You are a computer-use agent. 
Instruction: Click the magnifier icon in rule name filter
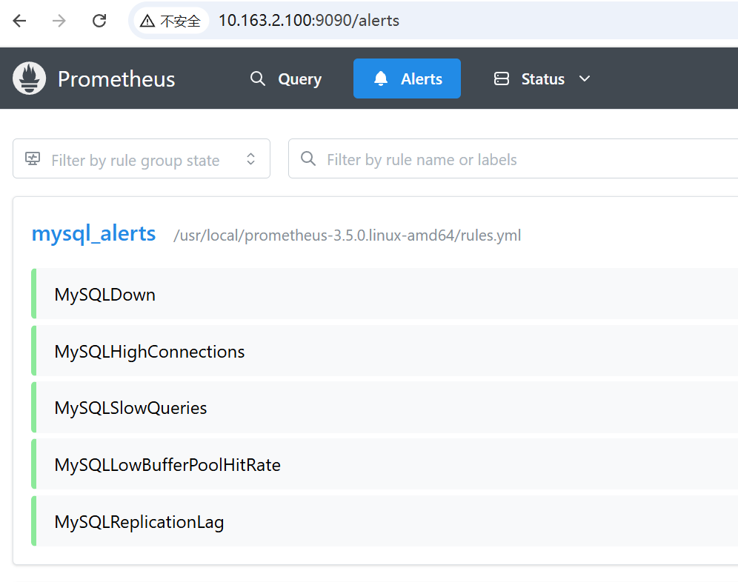coord(307,159)
